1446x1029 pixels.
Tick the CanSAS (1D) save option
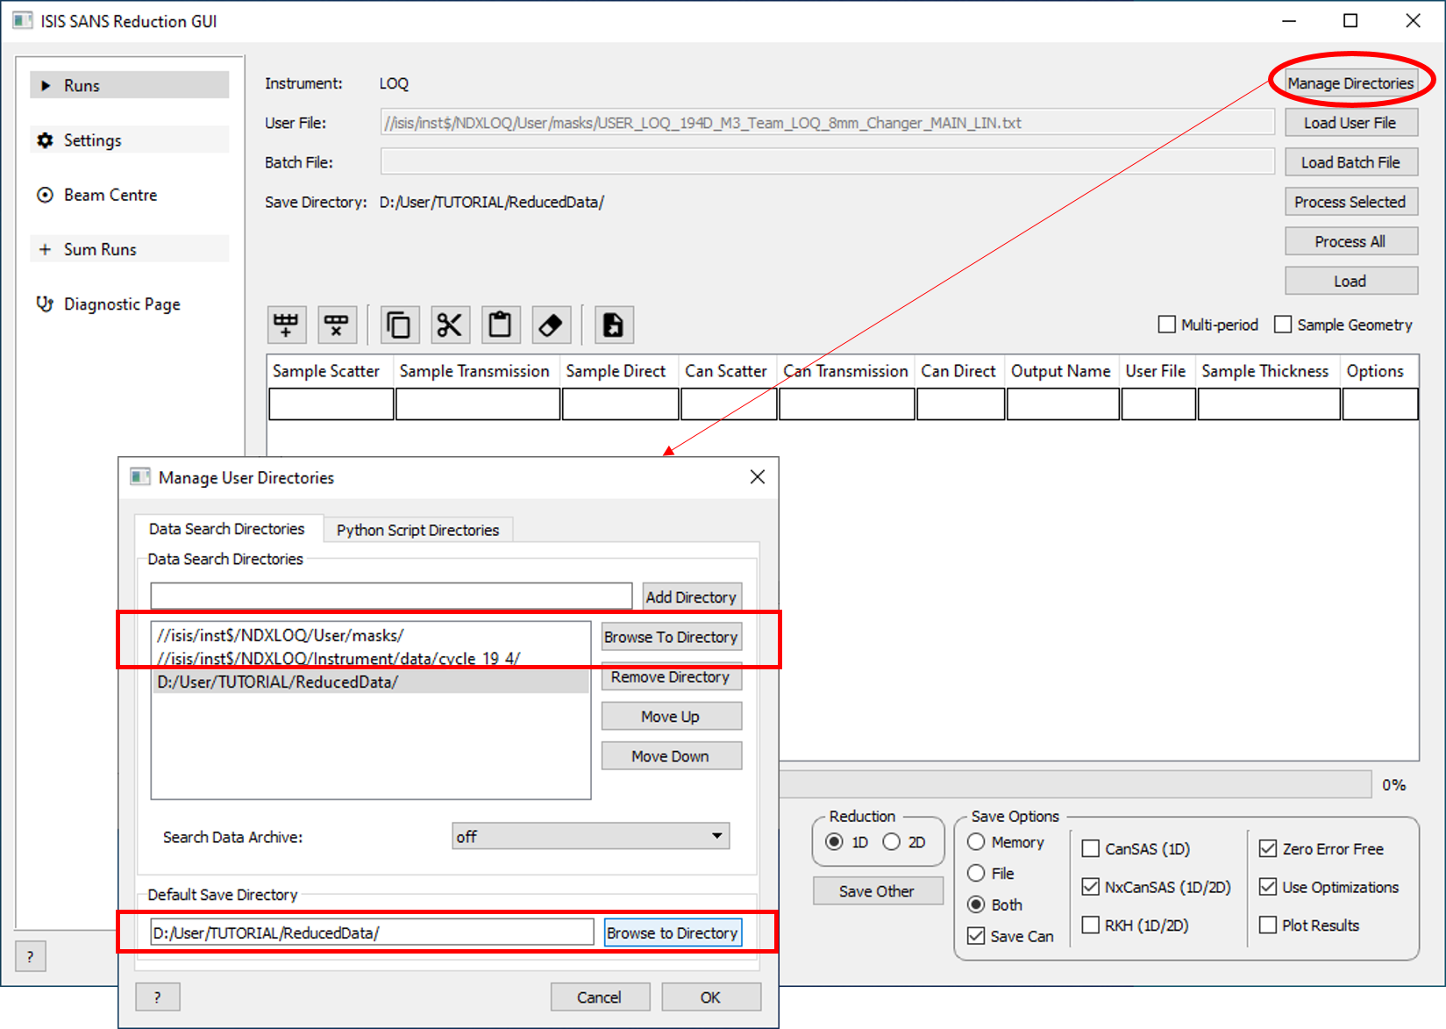1091,848
